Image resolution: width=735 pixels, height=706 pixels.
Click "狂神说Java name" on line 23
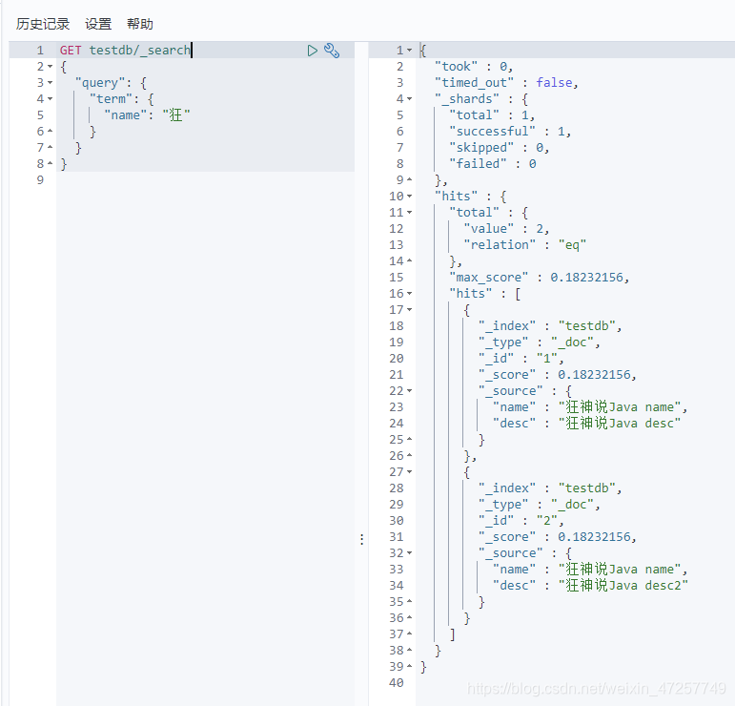point(620,407)
